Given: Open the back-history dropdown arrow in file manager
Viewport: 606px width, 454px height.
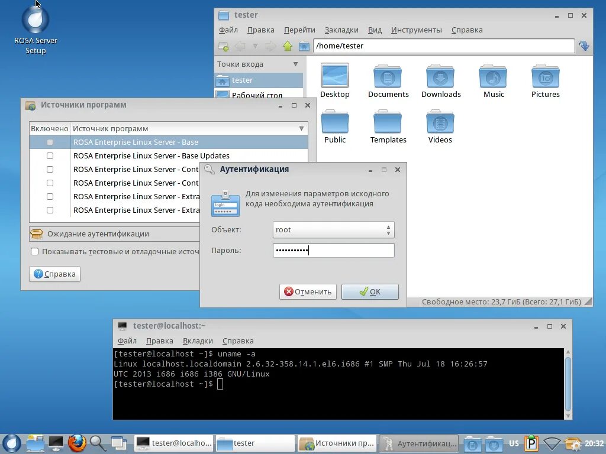Looking at the screenshot, I should (x=255, y=46).
